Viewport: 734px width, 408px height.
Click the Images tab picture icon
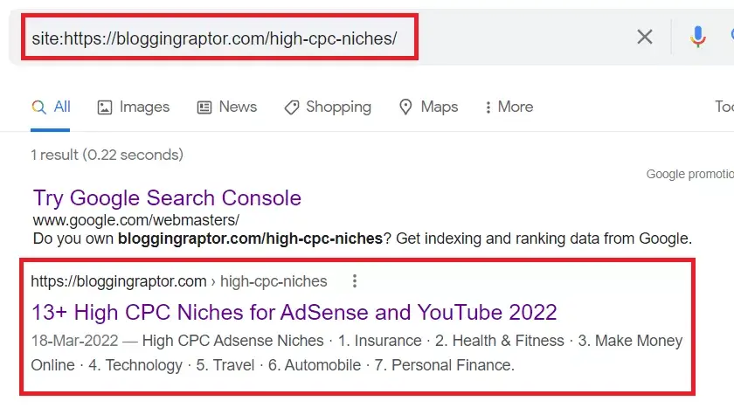pyautogui.click(x=104, y=107)
